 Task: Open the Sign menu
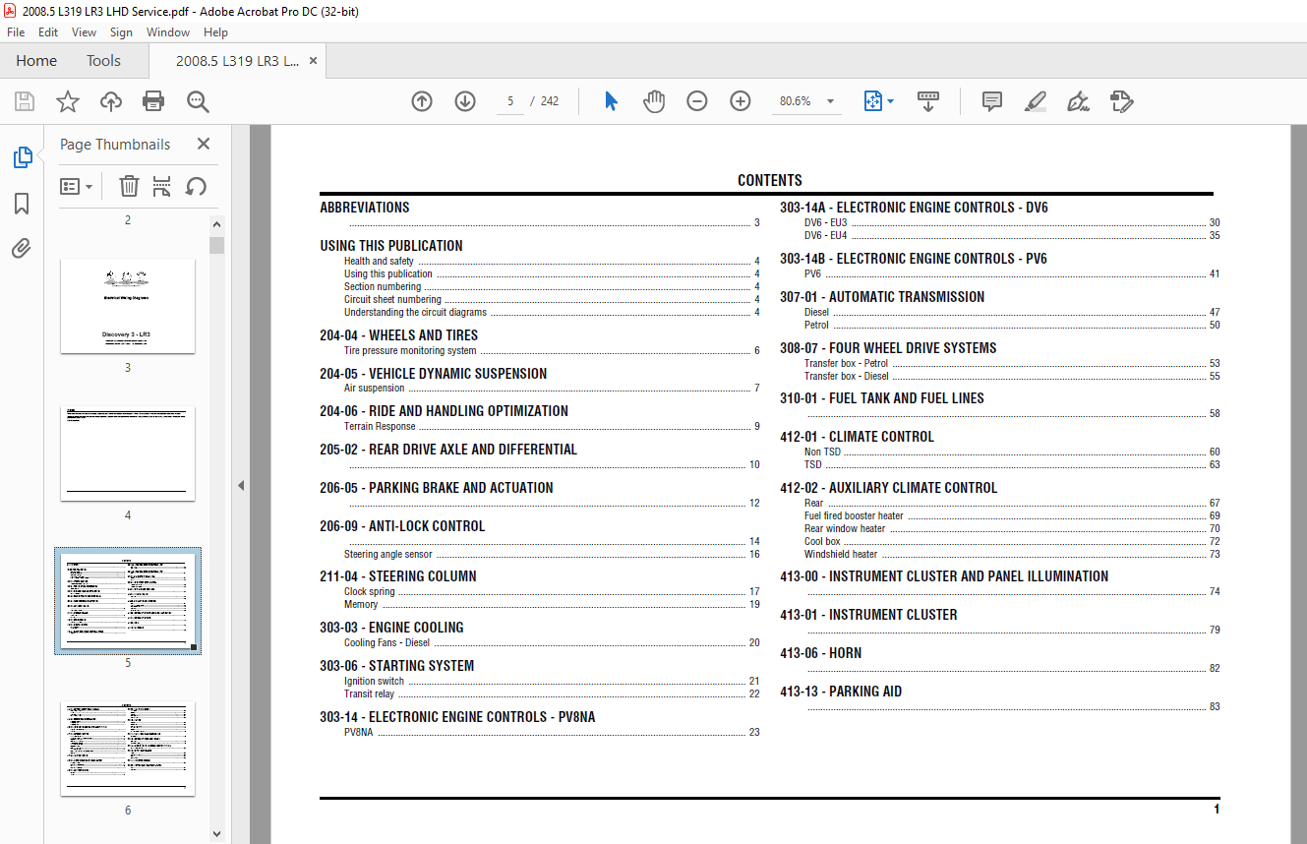[121, 32]
